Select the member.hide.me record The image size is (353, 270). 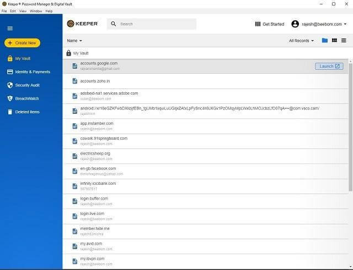[206, 232]
